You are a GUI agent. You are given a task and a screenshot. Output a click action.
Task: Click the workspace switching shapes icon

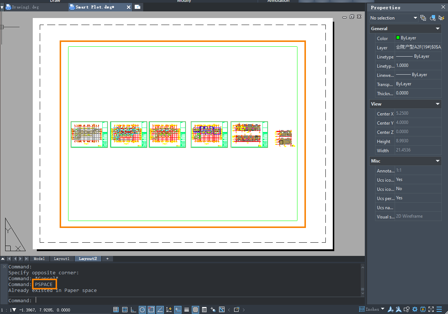[407, 309]
